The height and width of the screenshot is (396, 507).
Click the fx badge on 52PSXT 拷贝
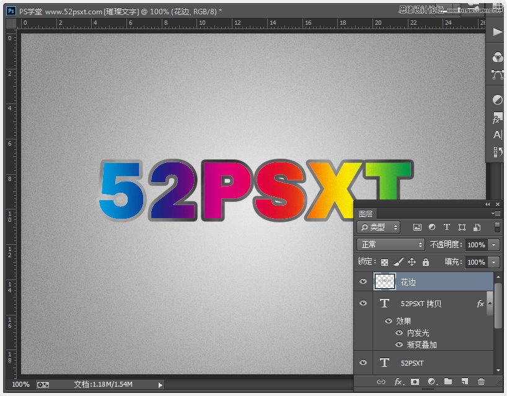click(x=480, y=303)
